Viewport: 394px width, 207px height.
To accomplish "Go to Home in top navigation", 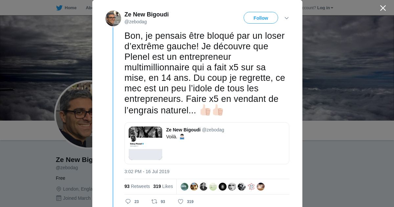I will click(x=70, y=8).
